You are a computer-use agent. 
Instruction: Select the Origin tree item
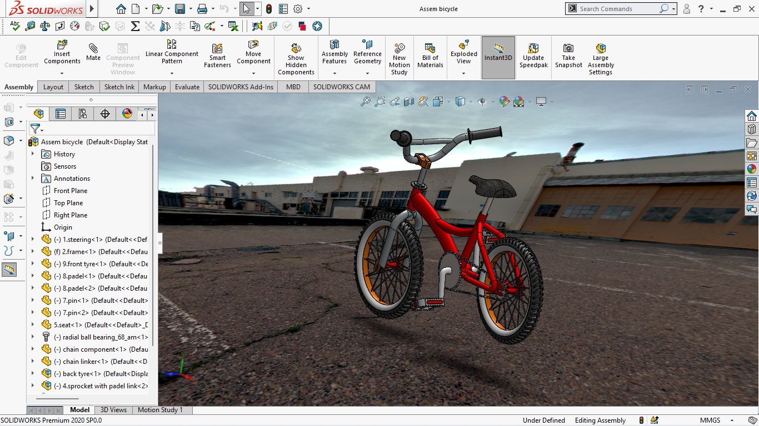pos(63,227)
